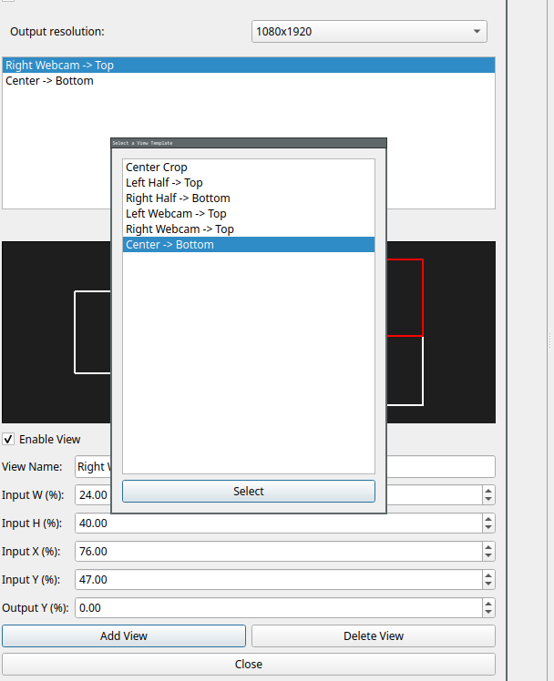The image size is (554, 681).
Task: Select Center -> Bottom in main views list
Action: [x=50, y=81]
